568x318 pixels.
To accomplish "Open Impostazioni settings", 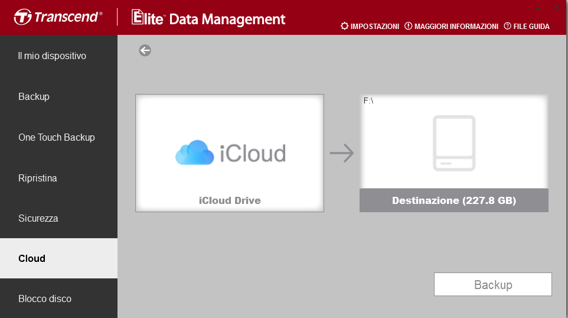I will (x=370, y=26).
